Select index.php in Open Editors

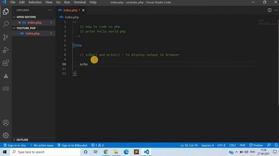(34, 23)
